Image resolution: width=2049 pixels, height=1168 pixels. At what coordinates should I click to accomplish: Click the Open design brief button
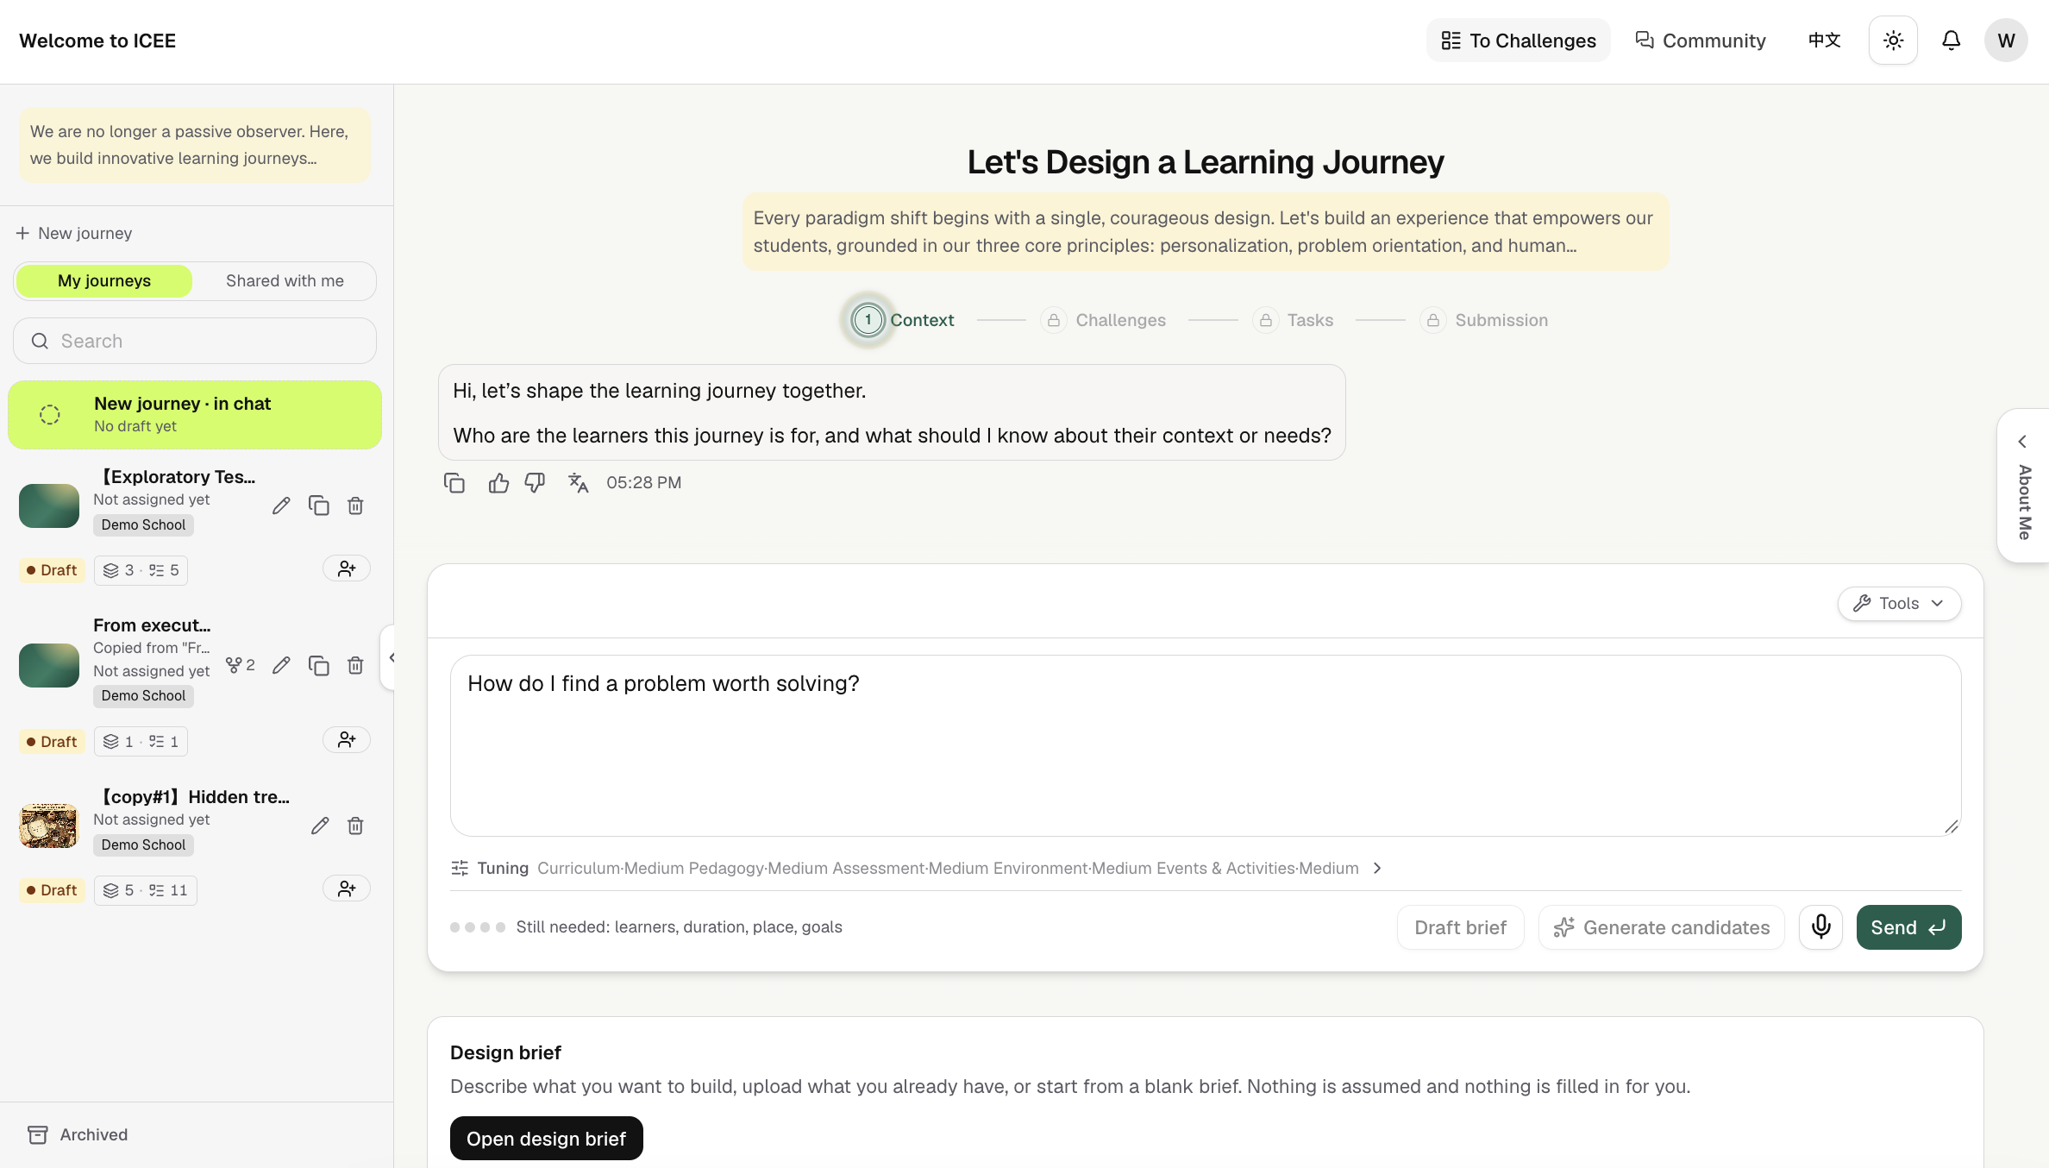pyautogui.click(x=547, y=1139)
